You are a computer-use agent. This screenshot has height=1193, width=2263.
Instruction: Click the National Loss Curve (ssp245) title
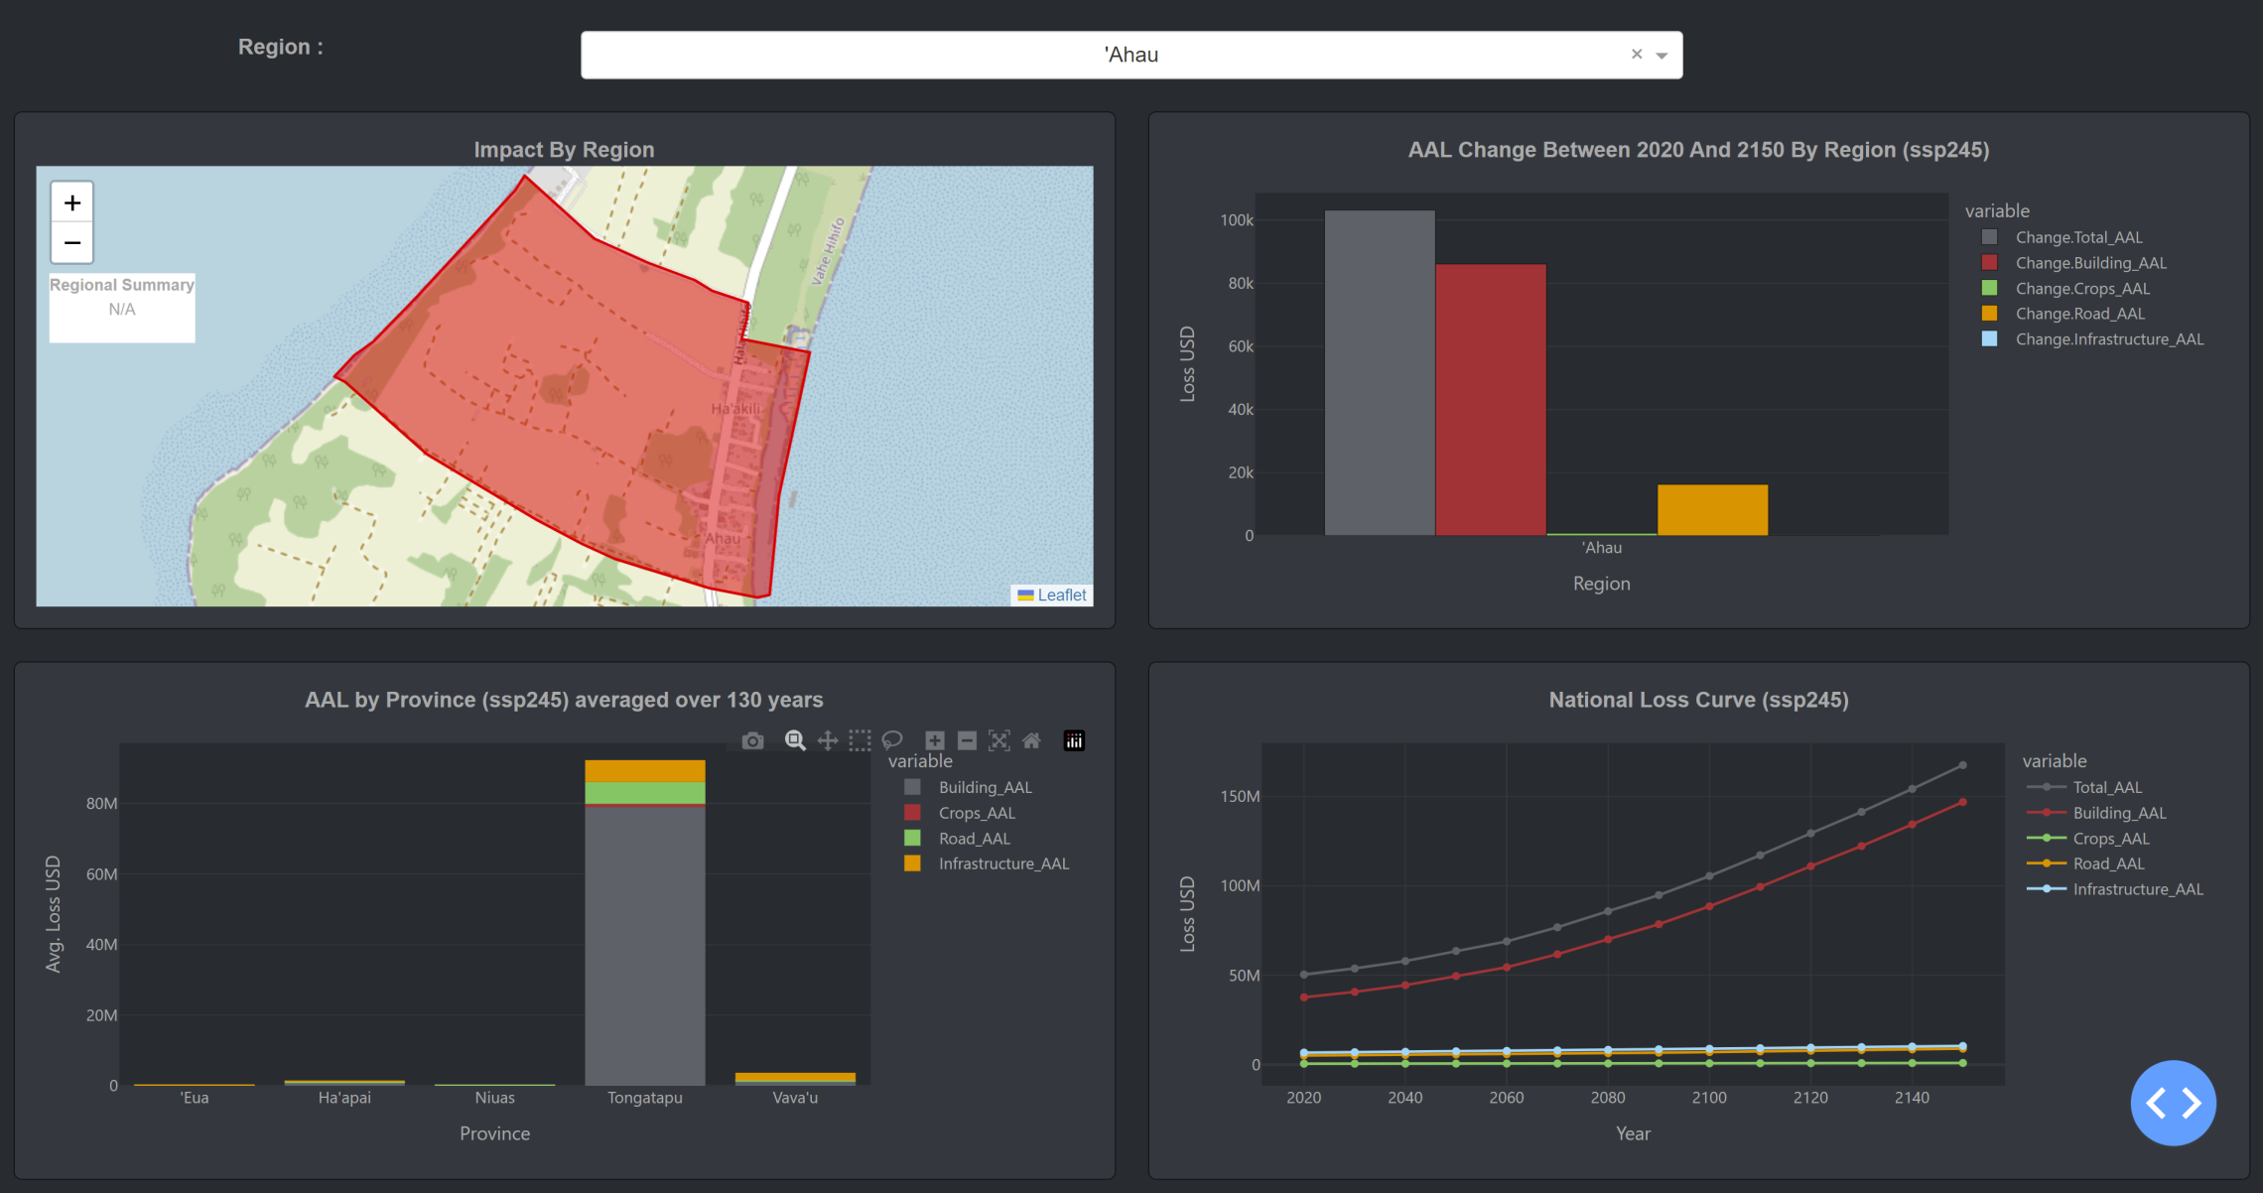pyautogui.click(x=1698, y=700)
